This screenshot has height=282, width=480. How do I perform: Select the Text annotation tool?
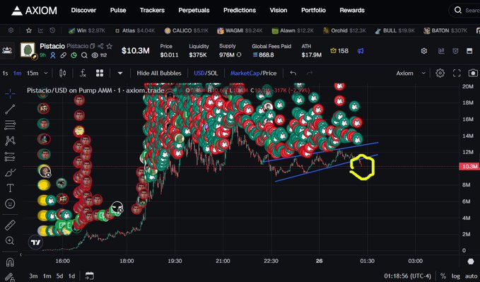[10, 188]
